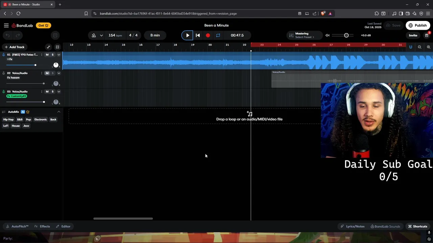Click the undo arrow
The height and width of the screenshot is (243, 433).
tap(7, 35)
